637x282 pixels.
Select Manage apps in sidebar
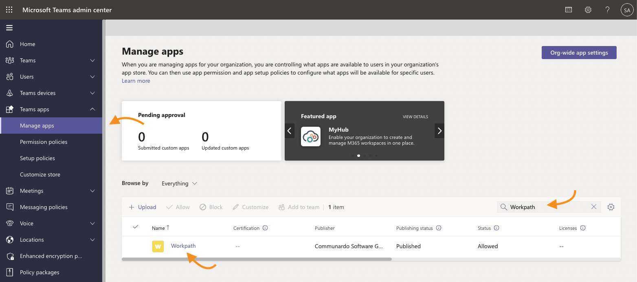51,126
